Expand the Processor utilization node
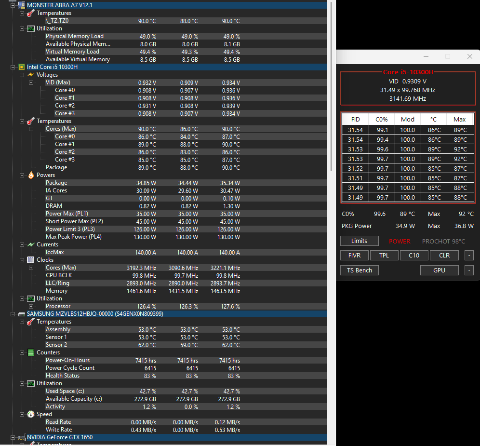This screenshot has width=480, height=446. pyautogui.click(x=31, y=306)
